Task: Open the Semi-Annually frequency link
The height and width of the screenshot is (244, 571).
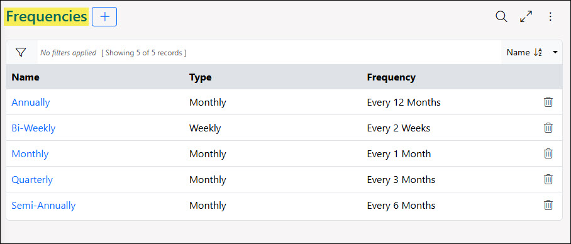Action: click(43, 206)
